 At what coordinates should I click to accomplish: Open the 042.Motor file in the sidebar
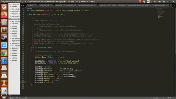pos(16,46)
